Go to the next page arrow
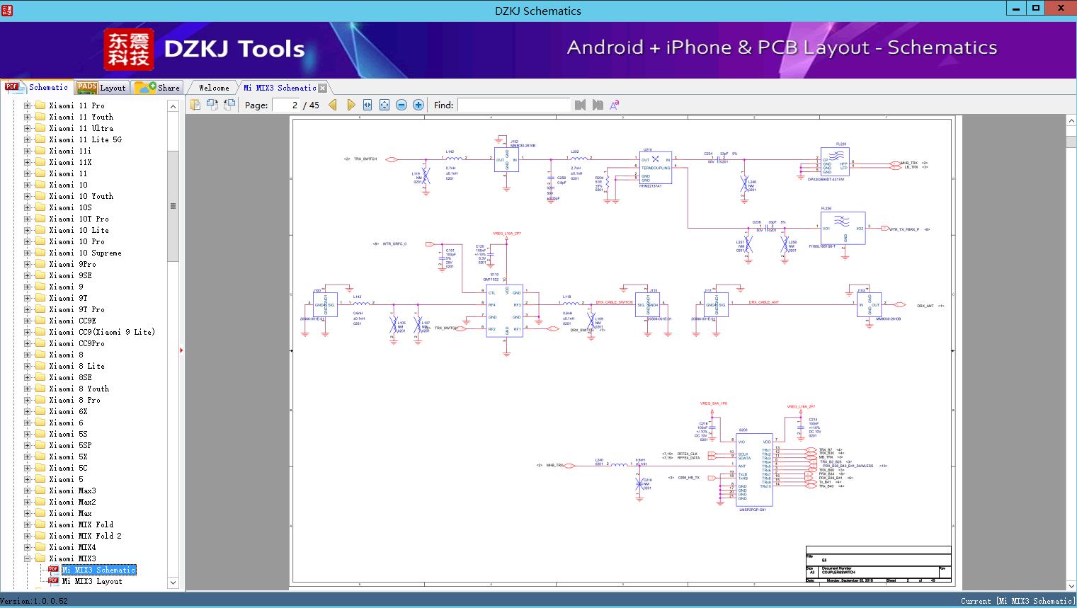 [x=351, y=105]
